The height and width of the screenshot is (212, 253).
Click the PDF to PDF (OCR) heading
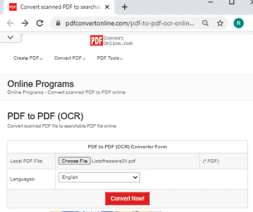[x=46, y=116]
